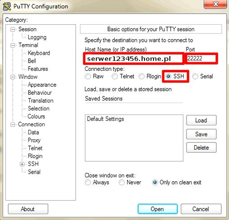The width and height of the screenshot is (229, 220).
Task: Open the Selection settings category
Action: [38, 109]
